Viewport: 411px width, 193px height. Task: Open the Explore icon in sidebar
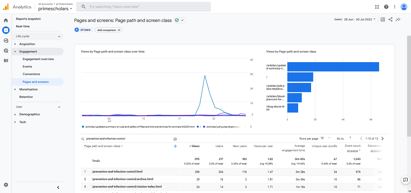point(6,41)
